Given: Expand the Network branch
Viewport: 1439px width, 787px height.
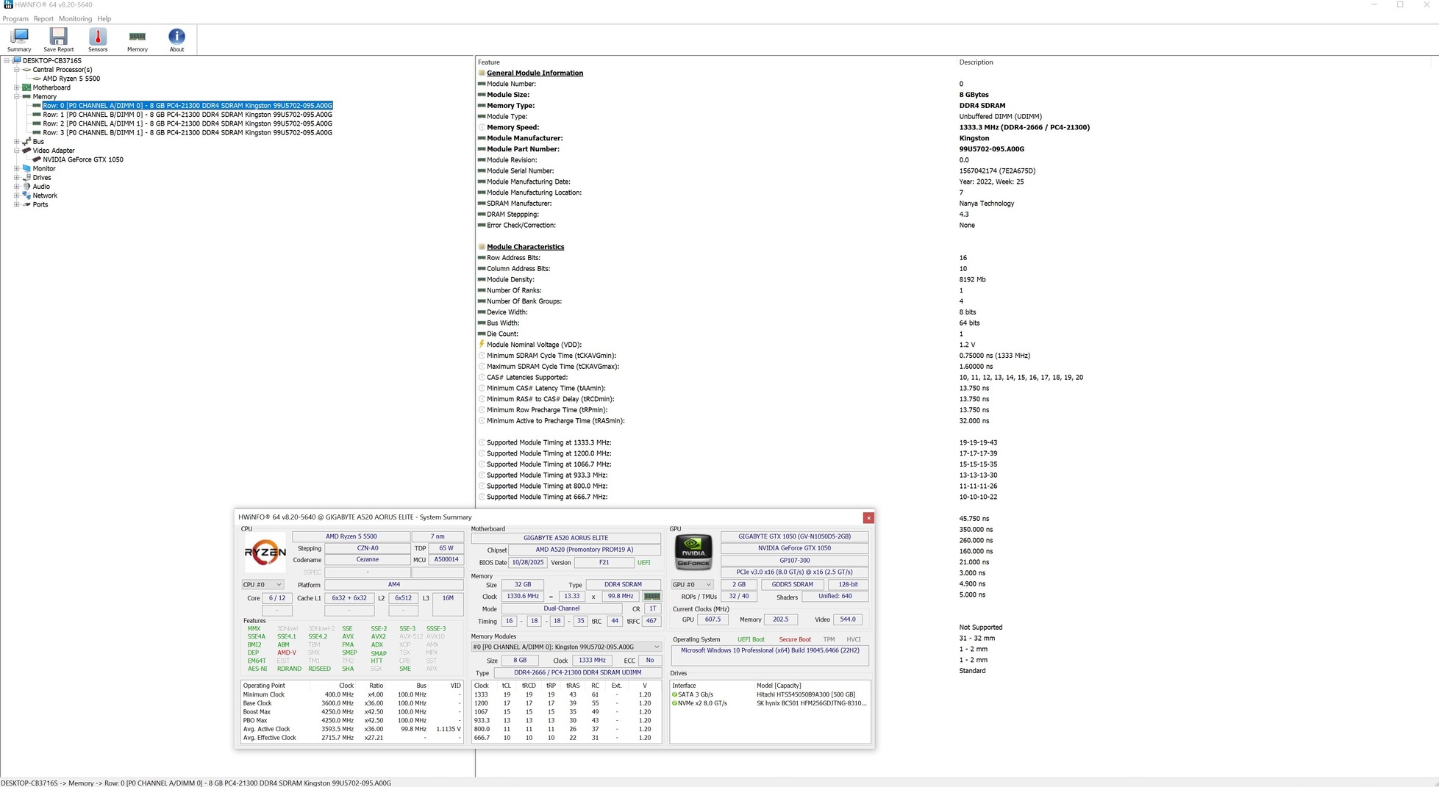Looking at the screenshot, I should 16,195.
